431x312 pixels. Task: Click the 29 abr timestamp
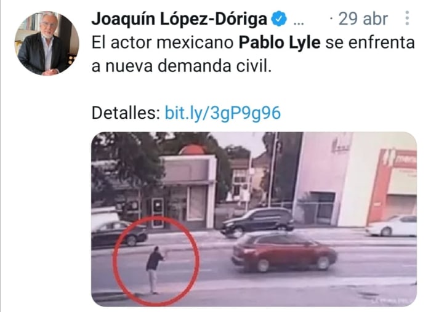pos(363,19)
